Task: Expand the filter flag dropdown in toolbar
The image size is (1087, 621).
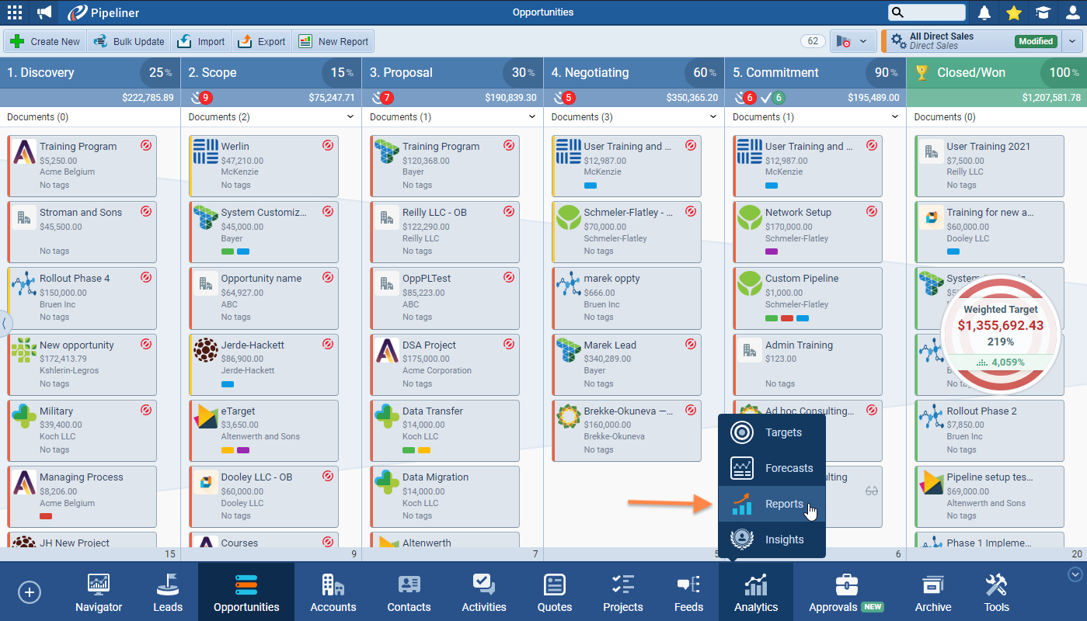Action: [862, 41]
